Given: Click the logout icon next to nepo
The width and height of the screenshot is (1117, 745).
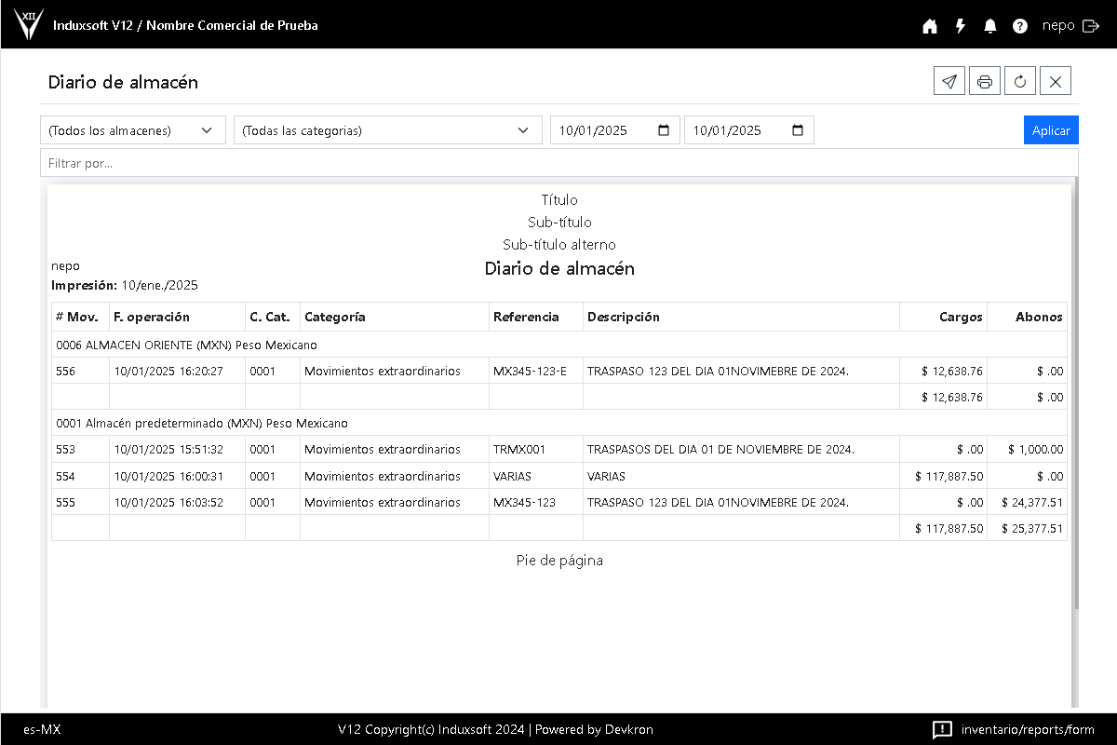Looking at the screenshot, I should click(1091, 26).
